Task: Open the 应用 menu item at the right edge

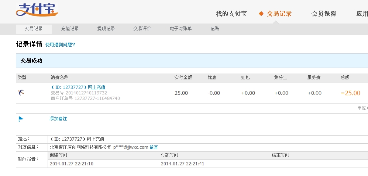Action: tap(362, 14)
